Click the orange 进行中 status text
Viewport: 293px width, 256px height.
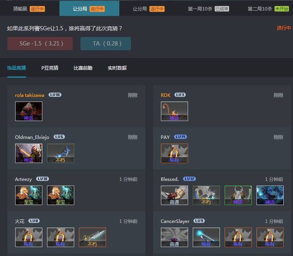point(284,28)
